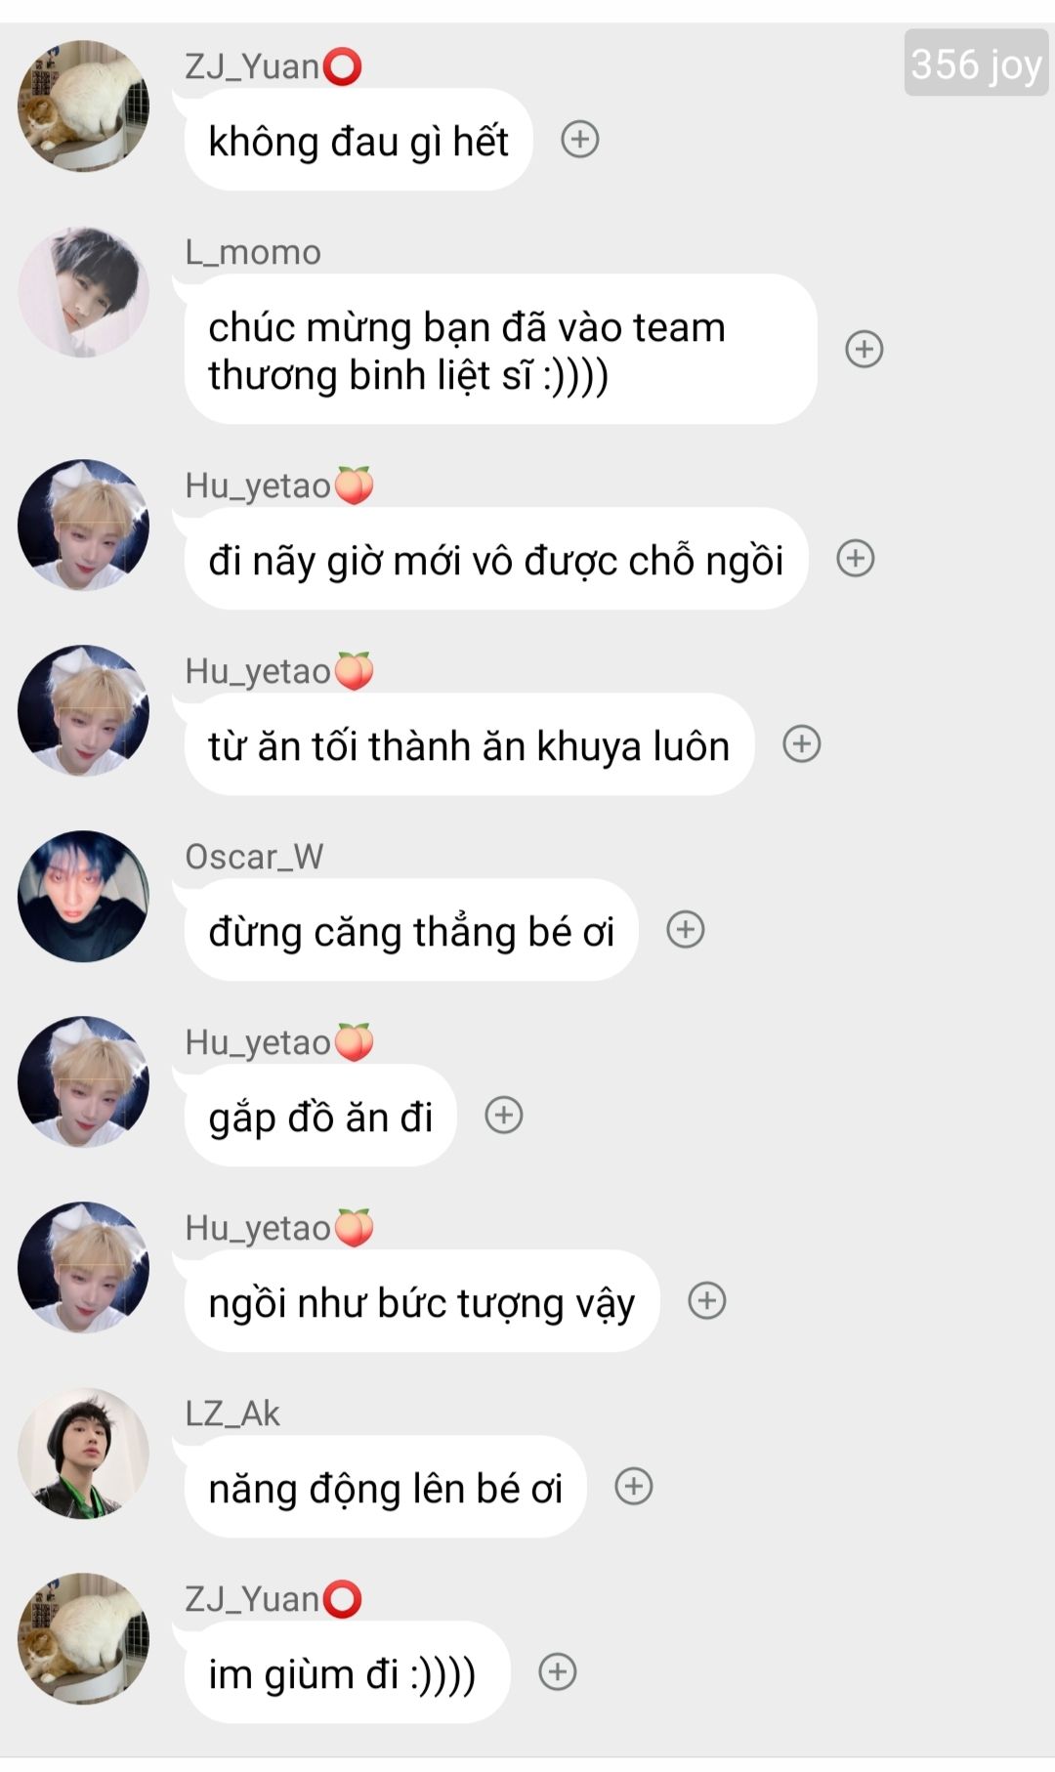Tap plus icon next to "gắp đồ ăn đi"
This screenshot has height=1772, width=1055.
(504, 1115)
